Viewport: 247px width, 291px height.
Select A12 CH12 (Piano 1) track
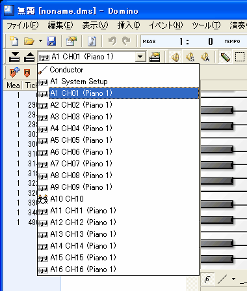118,222
